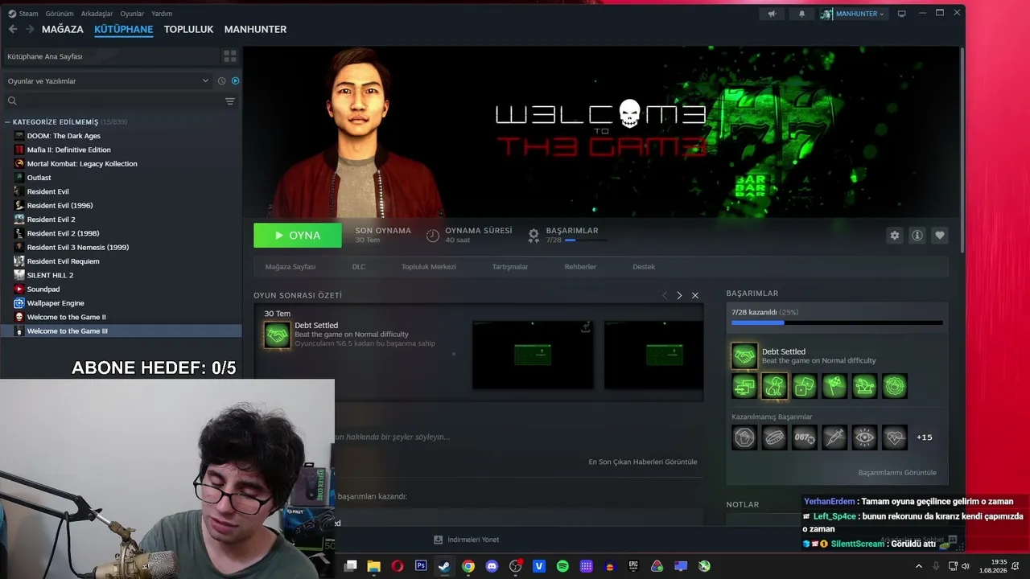
Task: Open the Debt Settled achievement icon in Başarımlar panel
Action: tap(744, 355)
